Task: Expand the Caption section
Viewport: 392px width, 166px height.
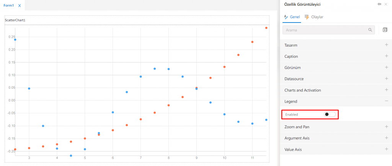Action: (386, 56)
